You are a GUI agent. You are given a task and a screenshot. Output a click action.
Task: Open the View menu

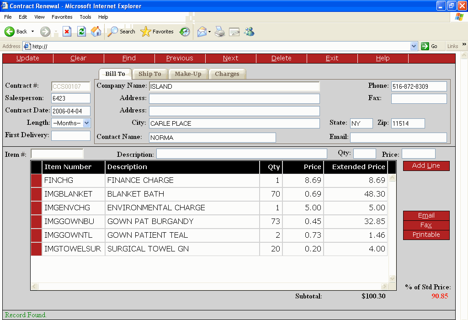point(39,17)
